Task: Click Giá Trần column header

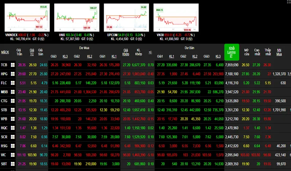Action: coord(19,52)
